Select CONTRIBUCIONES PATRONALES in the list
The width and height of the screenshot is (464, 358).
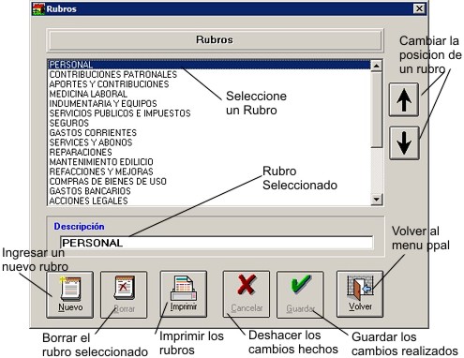[x=209, y=74]
